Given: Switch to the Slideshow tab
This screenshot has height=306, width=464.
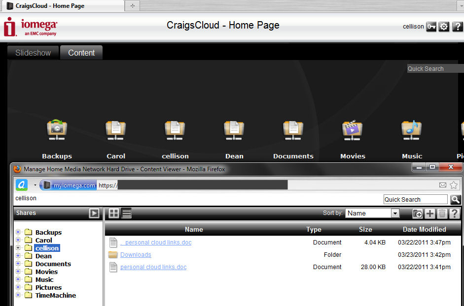Looking at the screenshot, I should coord(33,53).
